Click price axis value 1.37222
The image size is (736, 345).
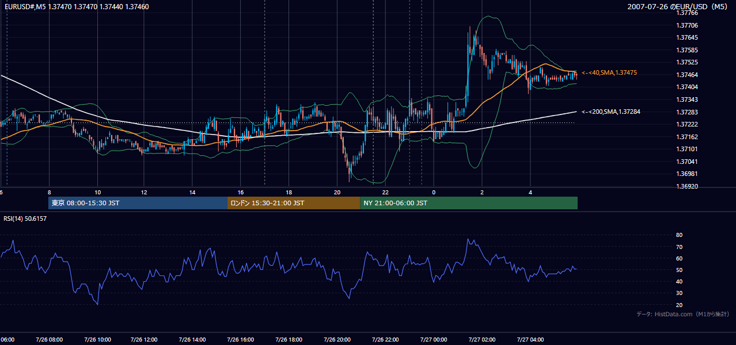point(687,124)
